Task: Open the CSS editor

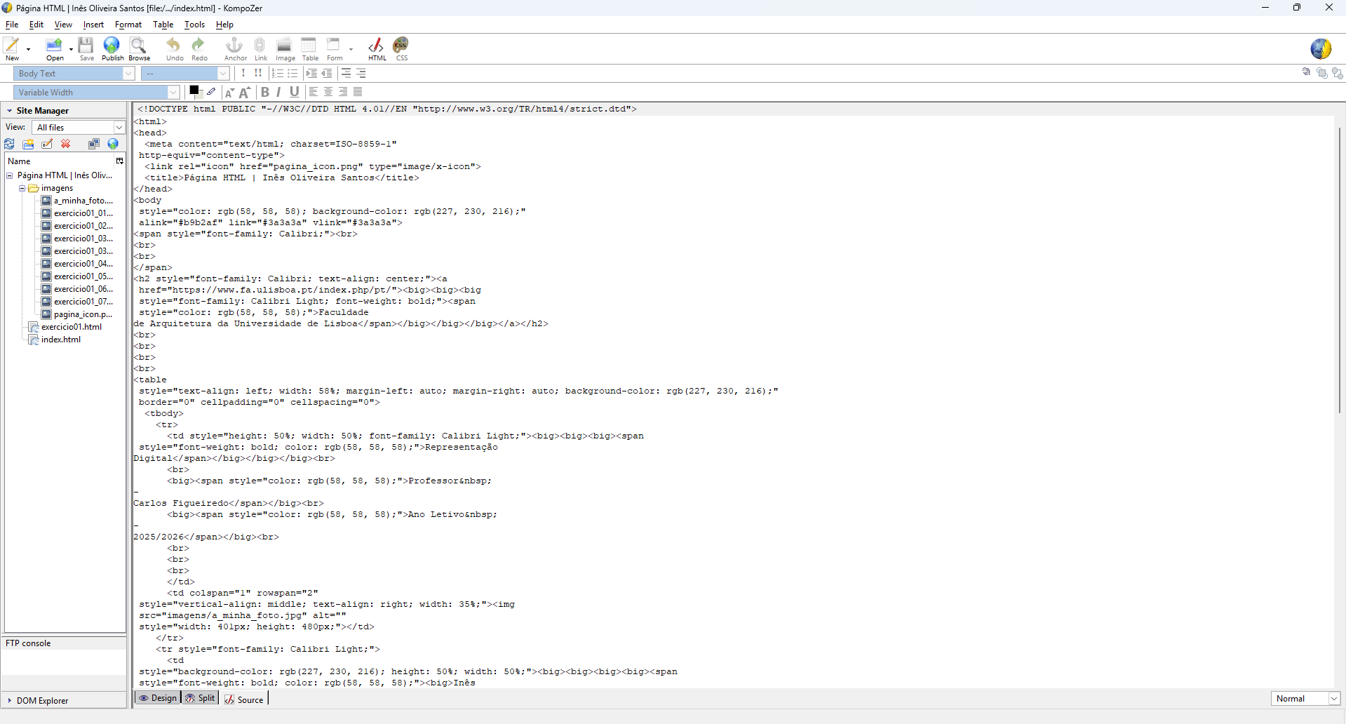Action: [401, 48]
